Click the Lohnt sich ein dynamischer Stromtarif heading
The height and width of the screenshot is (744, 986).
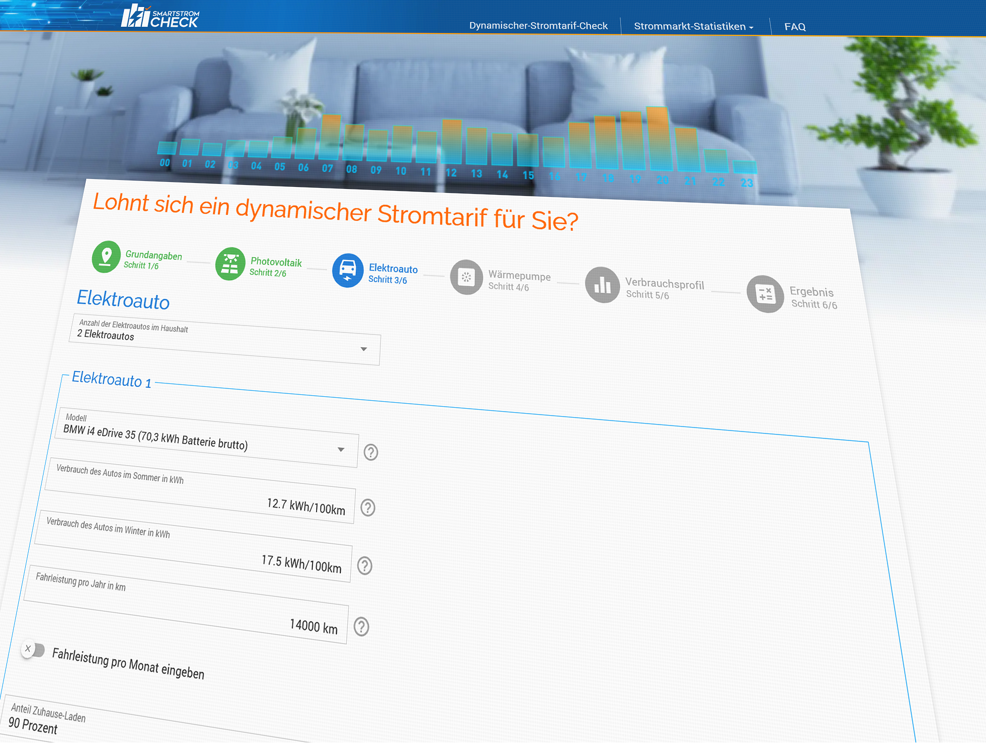335,212
